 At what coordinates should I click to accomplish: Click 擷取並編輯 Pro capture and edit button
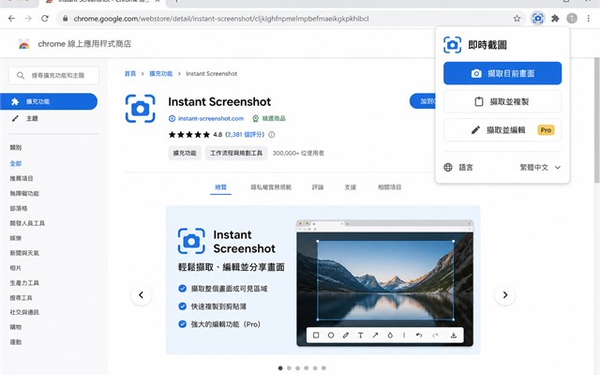tap(502, 130)
